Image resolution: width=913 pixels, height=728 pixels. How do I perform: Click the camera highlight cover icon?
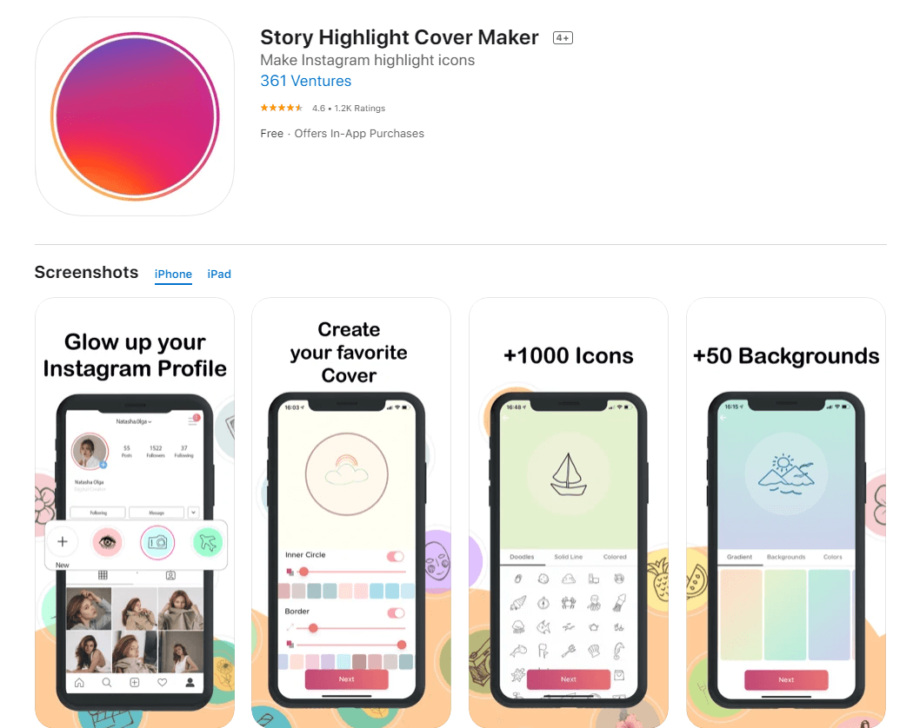[x=157, y=542]
